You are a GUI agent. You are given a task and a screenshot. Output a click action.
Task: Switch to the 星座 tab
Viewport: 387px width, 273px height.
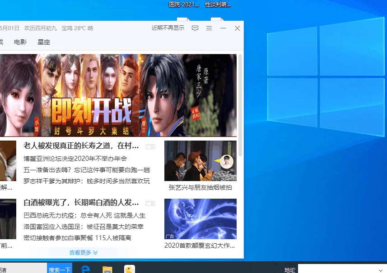tap(44, 42)
